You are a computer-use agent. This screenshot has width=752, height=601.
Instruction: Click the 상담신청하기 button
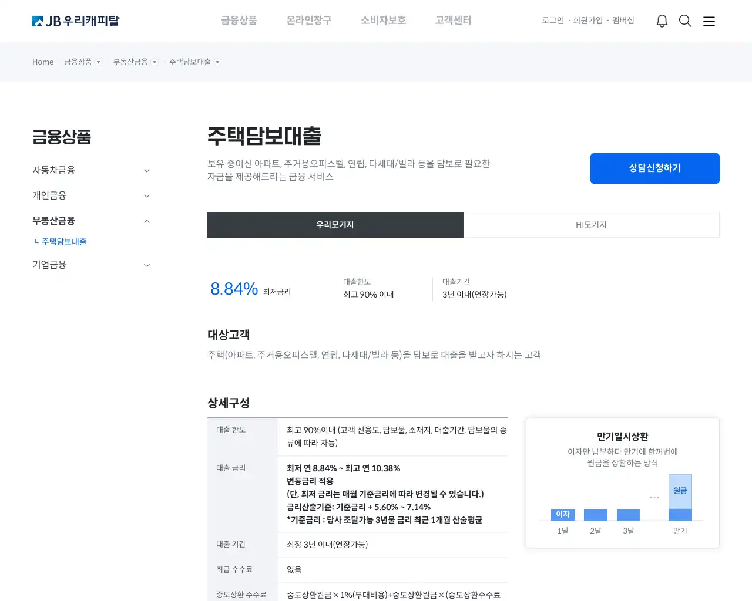[655, 168]
